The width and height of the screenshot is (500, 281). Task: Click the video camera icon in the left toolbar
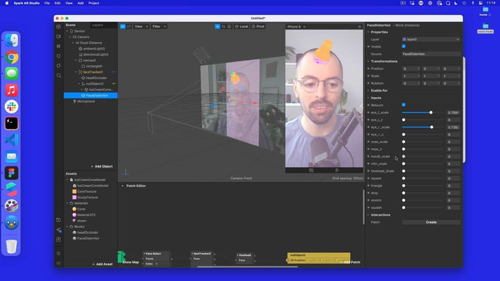59,36
